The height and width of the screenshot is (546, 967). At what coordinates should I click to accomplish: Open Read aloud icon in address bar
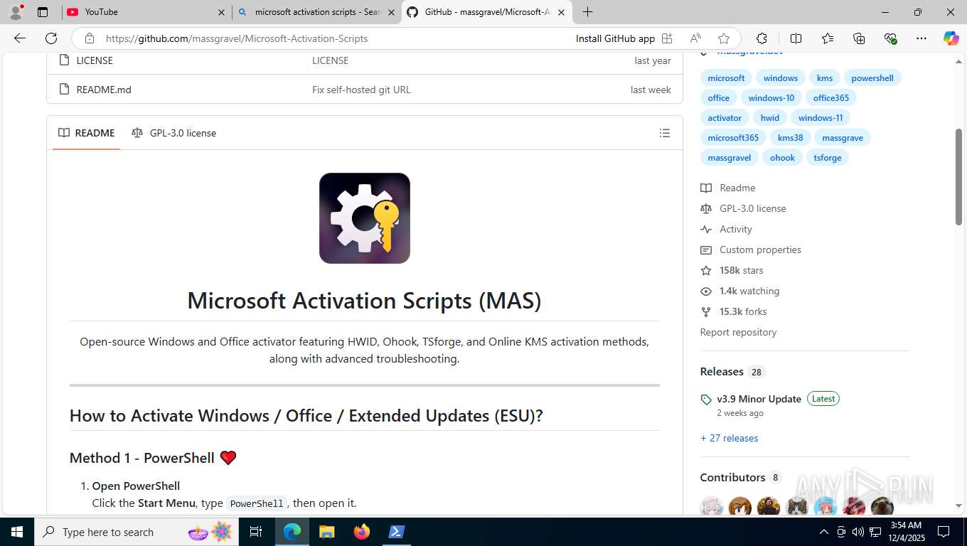pos(695,38)
